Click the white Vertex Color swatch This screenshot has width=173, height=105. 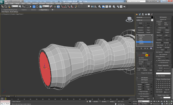pos(167,98)
